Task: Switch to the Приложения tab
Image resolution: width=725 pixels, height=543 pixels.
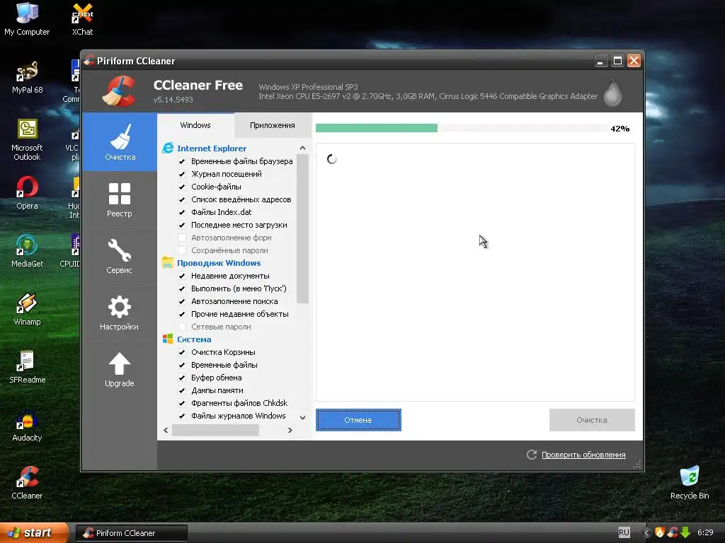Action: click(x=273, y=125)
